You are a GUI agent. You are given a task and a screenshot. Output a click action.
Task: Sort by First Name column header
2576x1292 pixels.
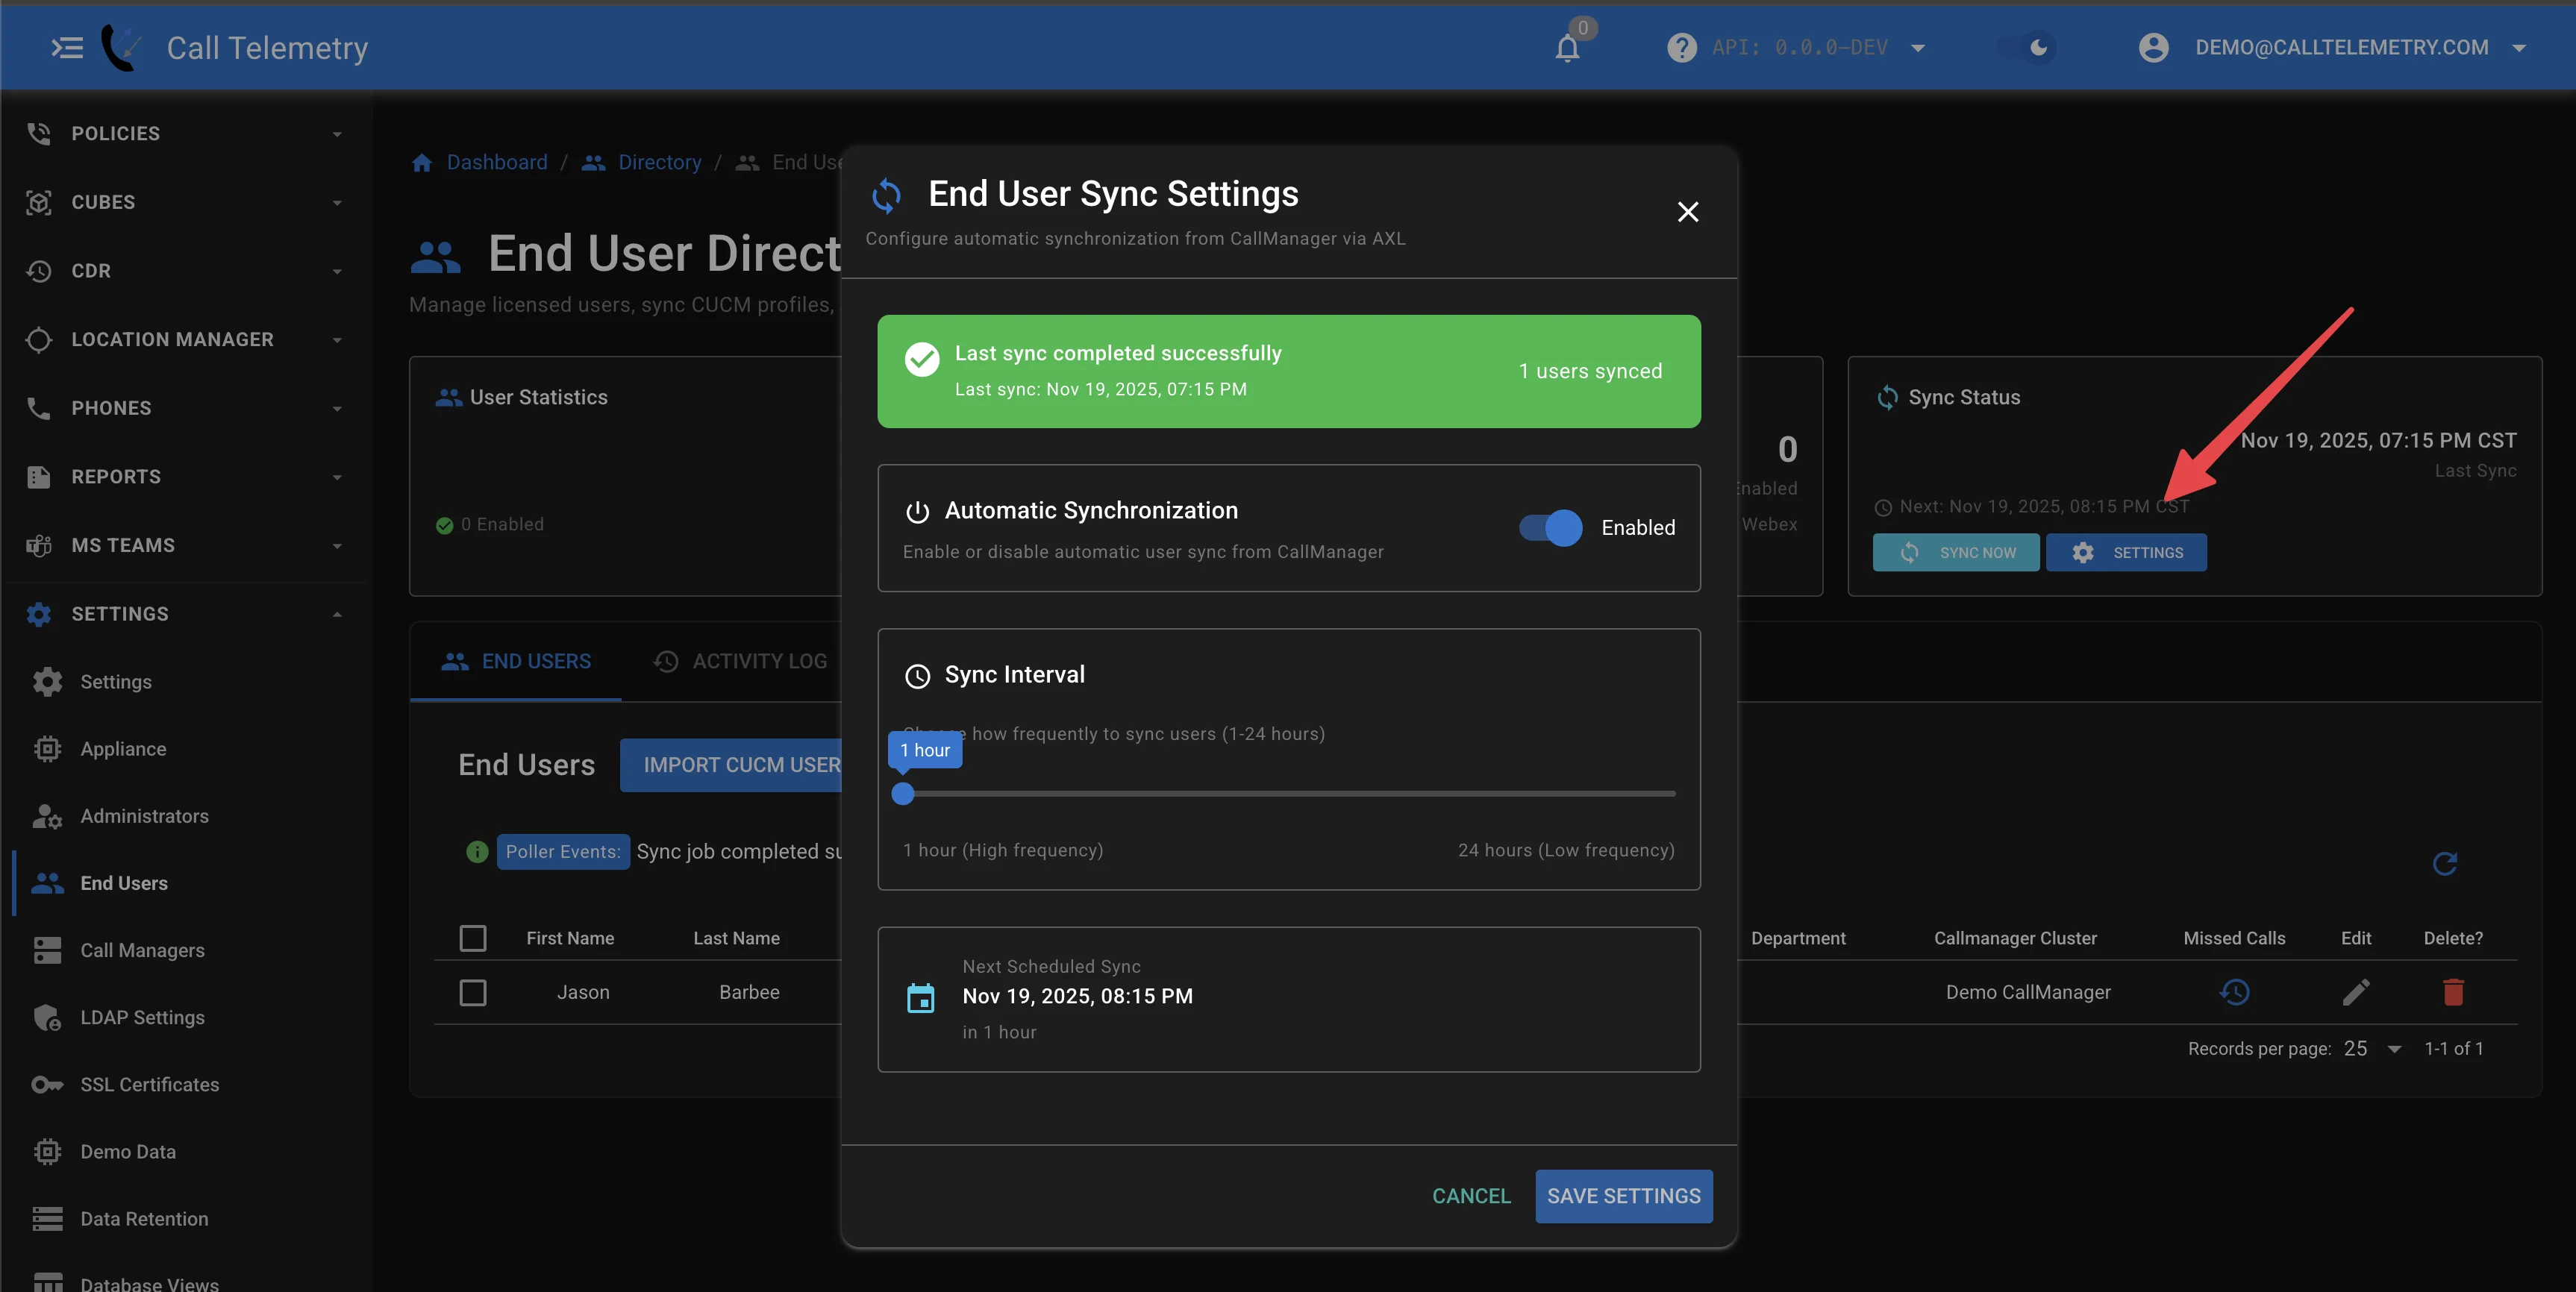(570, 938)
